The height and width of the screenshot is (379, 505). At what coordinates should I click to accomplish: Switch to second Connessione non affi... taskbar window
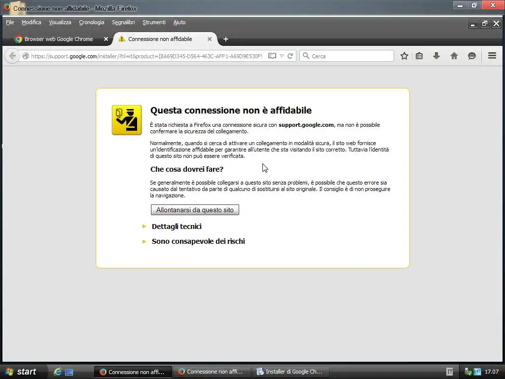(x=211, y=372)
